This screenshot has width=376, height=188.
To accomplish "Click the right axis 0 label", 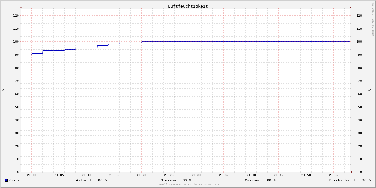I will click(x=361, y=172).
